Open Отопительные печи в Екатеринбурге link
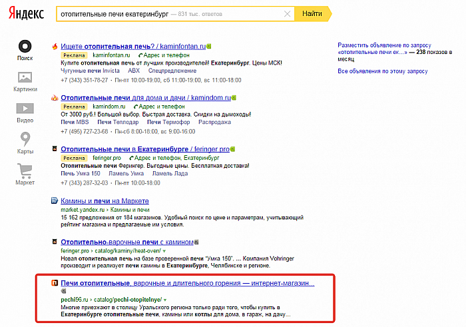This screenshot has height=327, width=466. tap(145, 149)
